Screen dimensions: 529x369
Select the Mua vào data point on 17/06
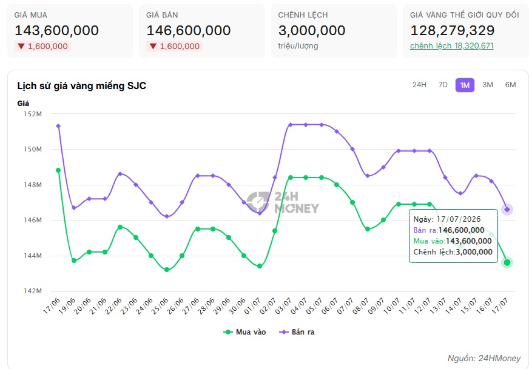58,170
